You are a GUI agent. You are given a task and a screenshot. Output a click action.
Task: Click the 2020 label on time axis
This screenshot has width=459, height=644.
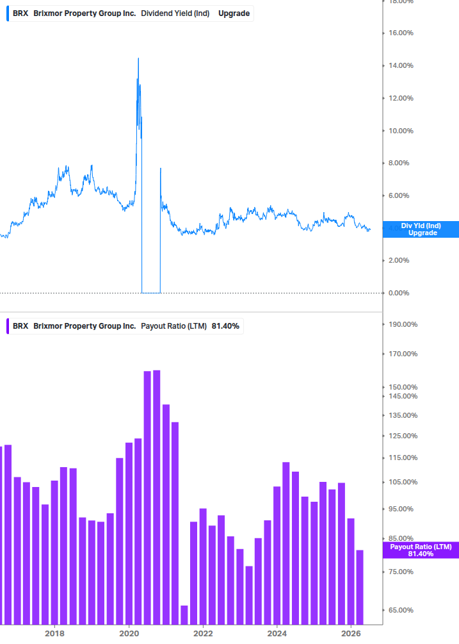click(x=129, y=633)
